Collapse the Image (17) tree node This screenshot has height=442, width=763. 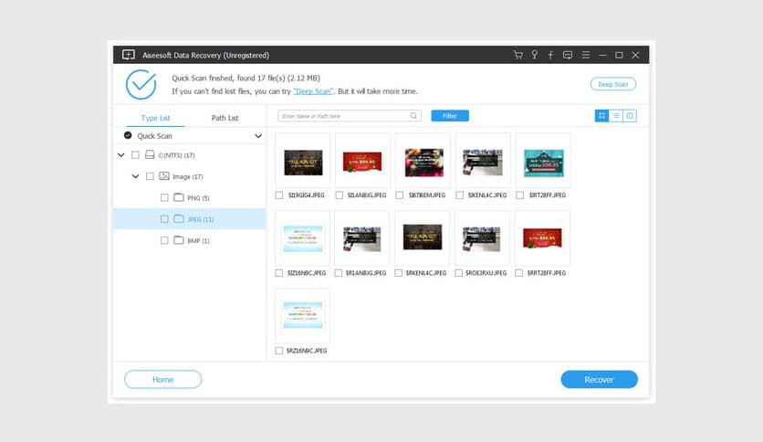click(136, 176)
